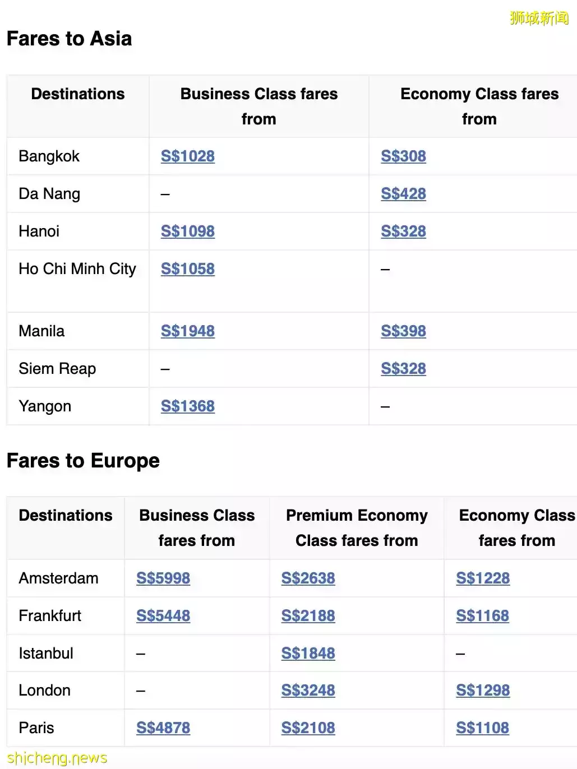This screenshot has height=769, width=577.
Task: Open Paris Business Class fare S$4878
Action: (x=163, y=728)
